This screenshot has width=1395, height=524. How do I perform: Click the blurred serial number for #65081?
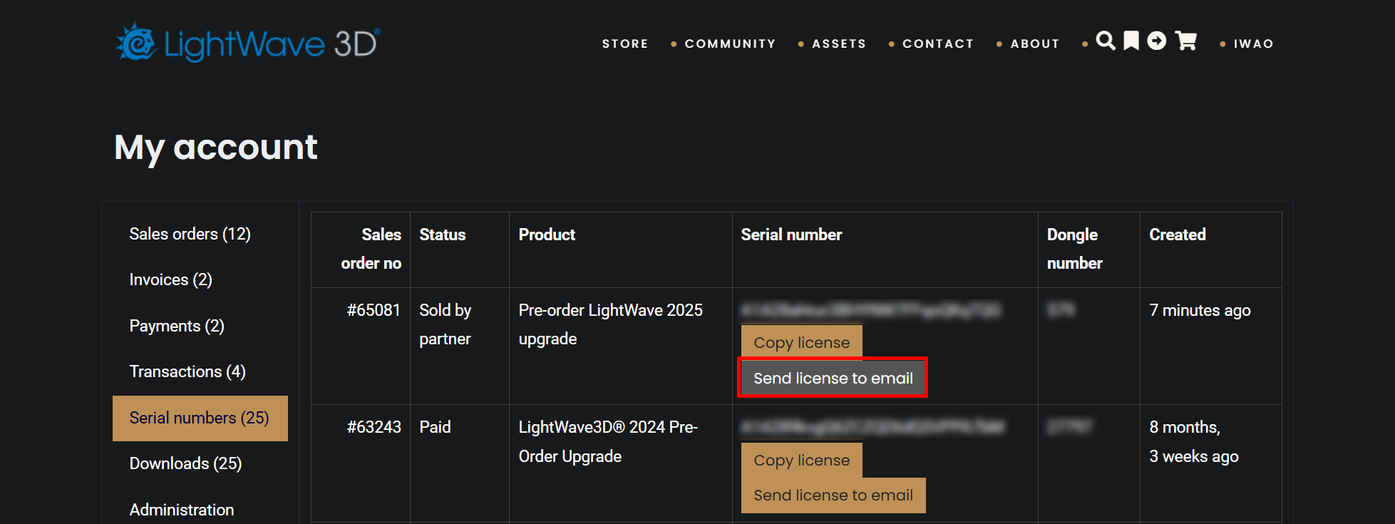[x=870, y=310]
